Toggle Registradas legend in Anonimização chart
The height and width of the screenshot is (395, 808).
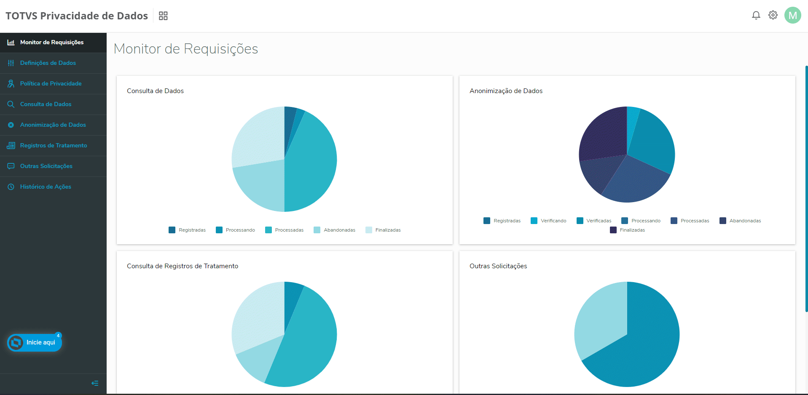(x=502, y=221)
